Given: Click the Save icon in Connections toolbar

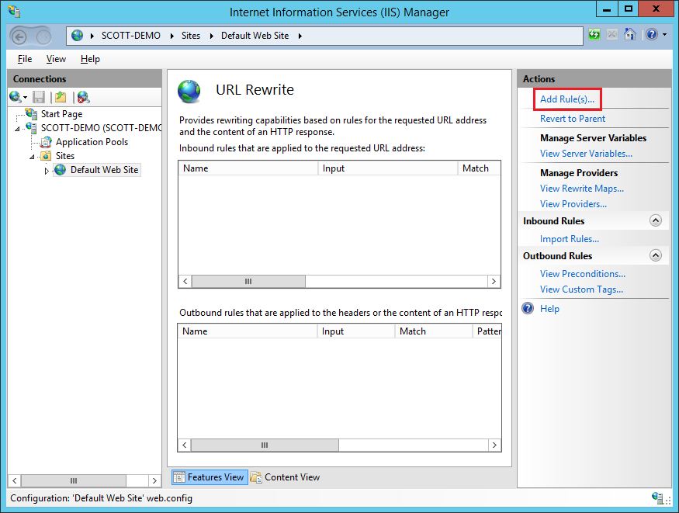Looking at the screenshot, I should tap(39, 97).
